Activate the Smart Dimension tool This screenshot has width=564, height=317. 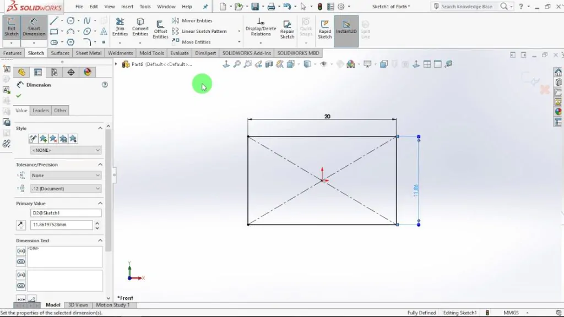click(34, 27)
